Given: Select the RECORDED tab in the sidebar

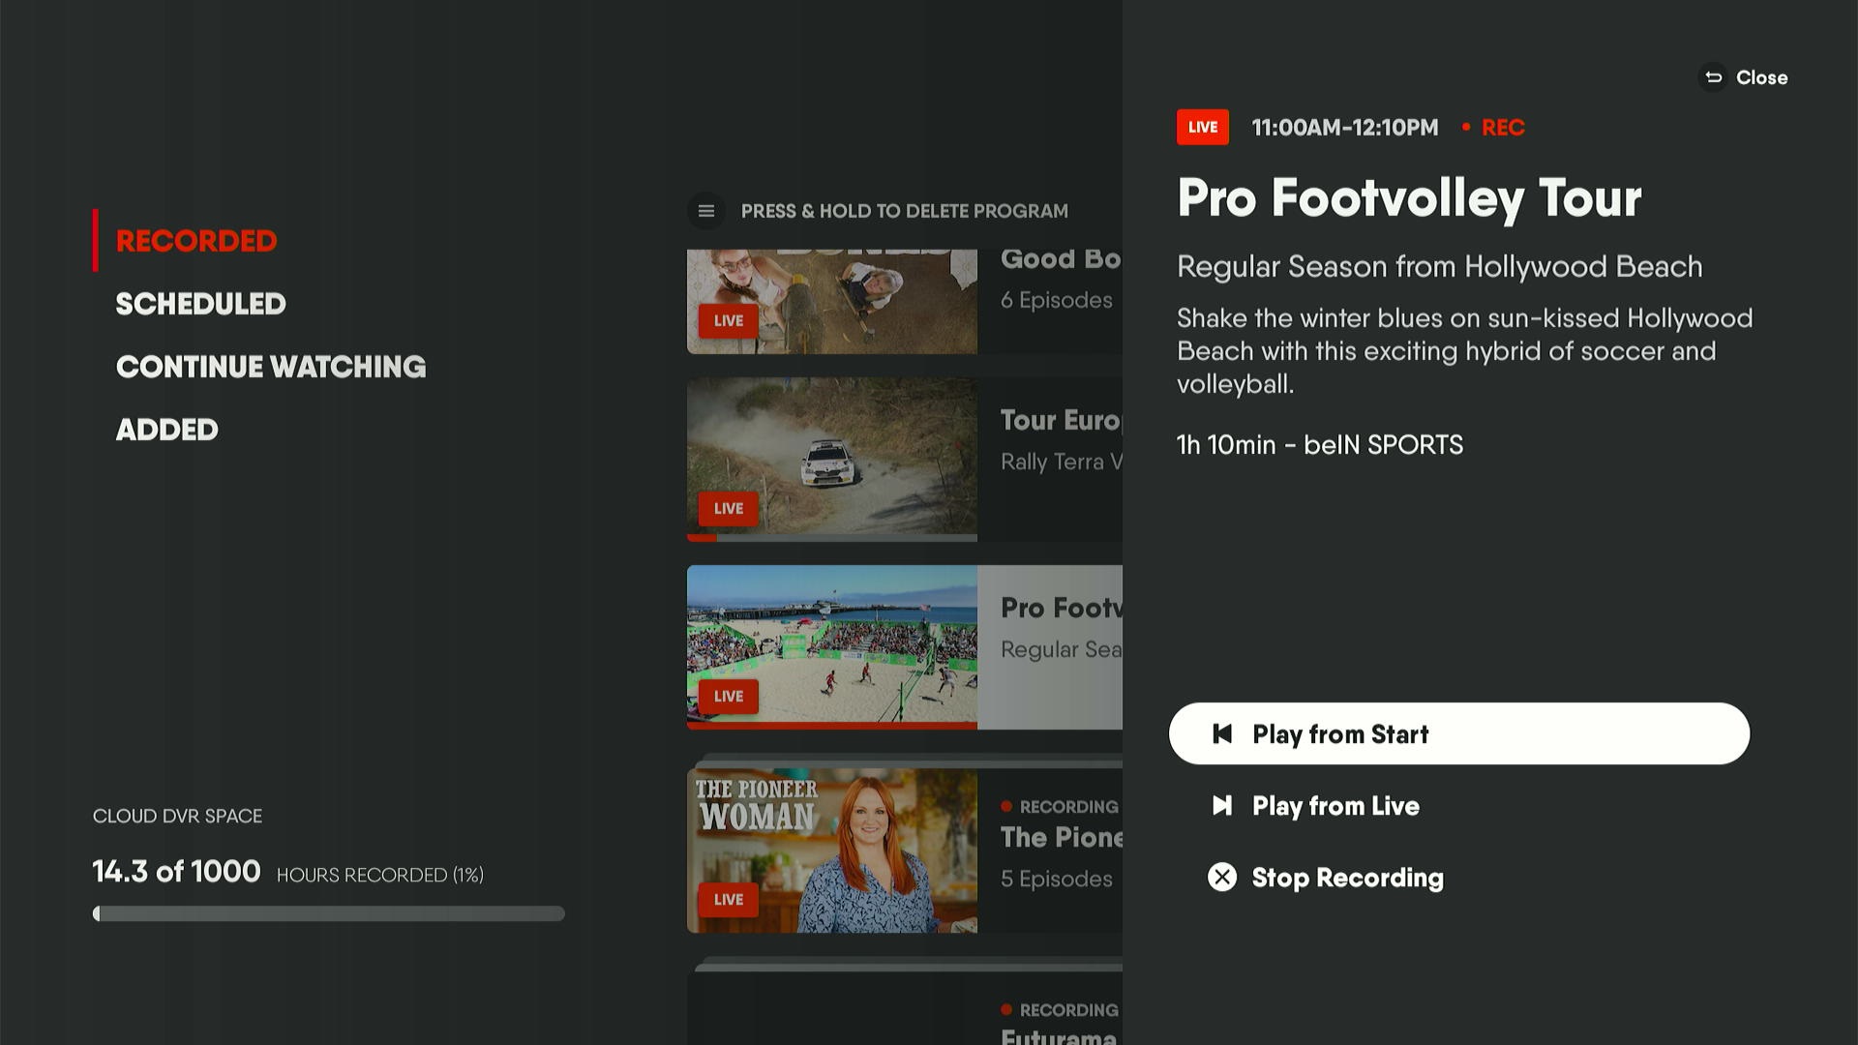Looking at the screenshot, I should pyautogui.click(x=195, y=240).
